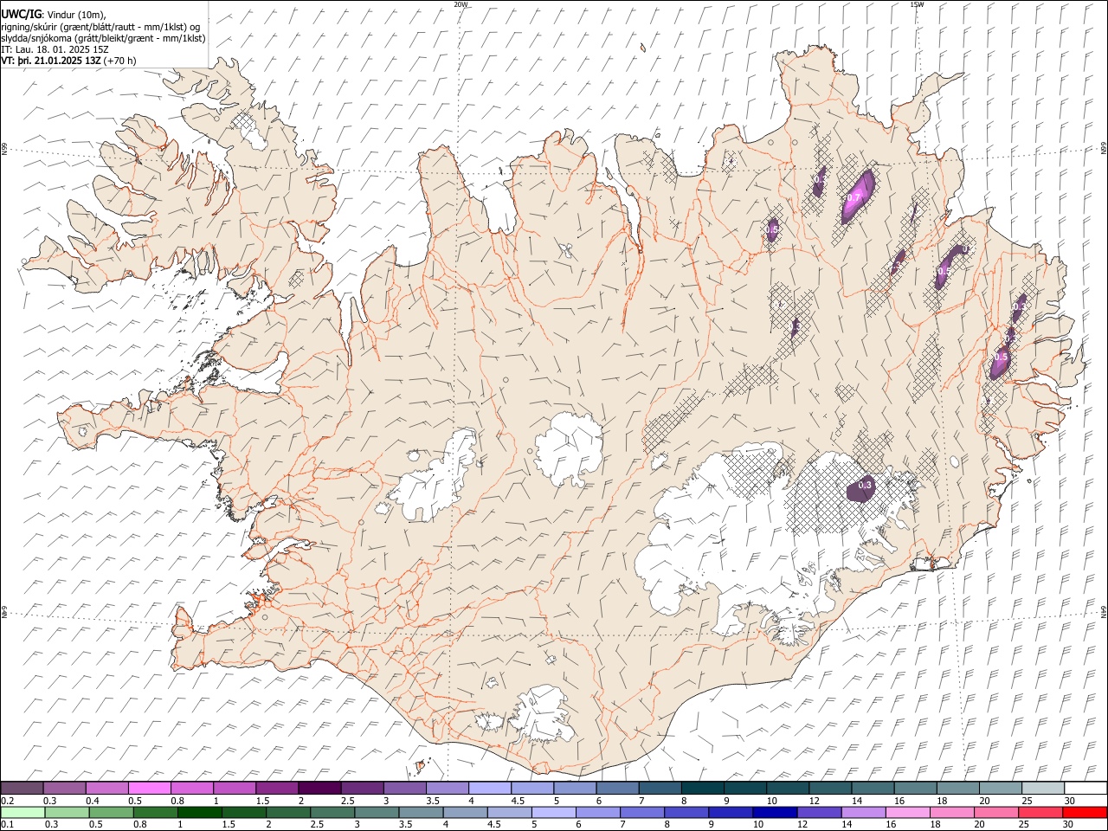Click the 'VT: þri. 21.01.2025 13Z (+70 h)' line
Viewport: 1108px width, 831px height.
[68, 61]
